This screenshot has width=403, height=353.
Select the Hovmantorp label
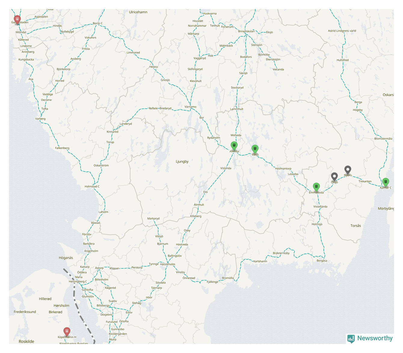pyautogui.click(x=283, y=168)
